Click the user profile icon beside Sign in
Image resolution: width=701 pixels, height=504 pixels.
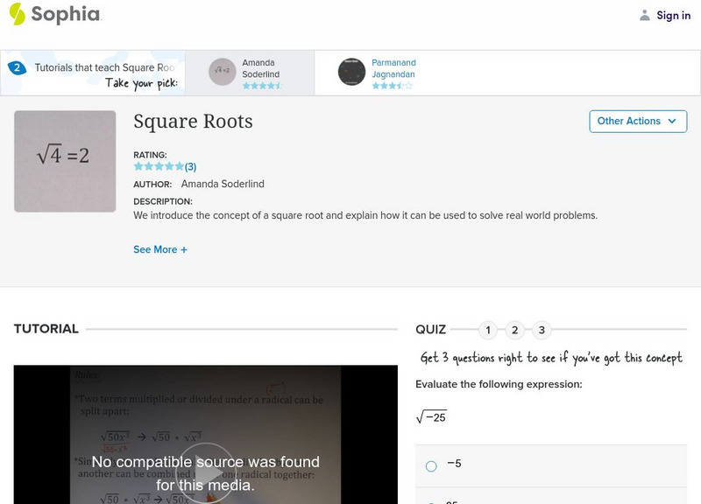click(644, 15)
